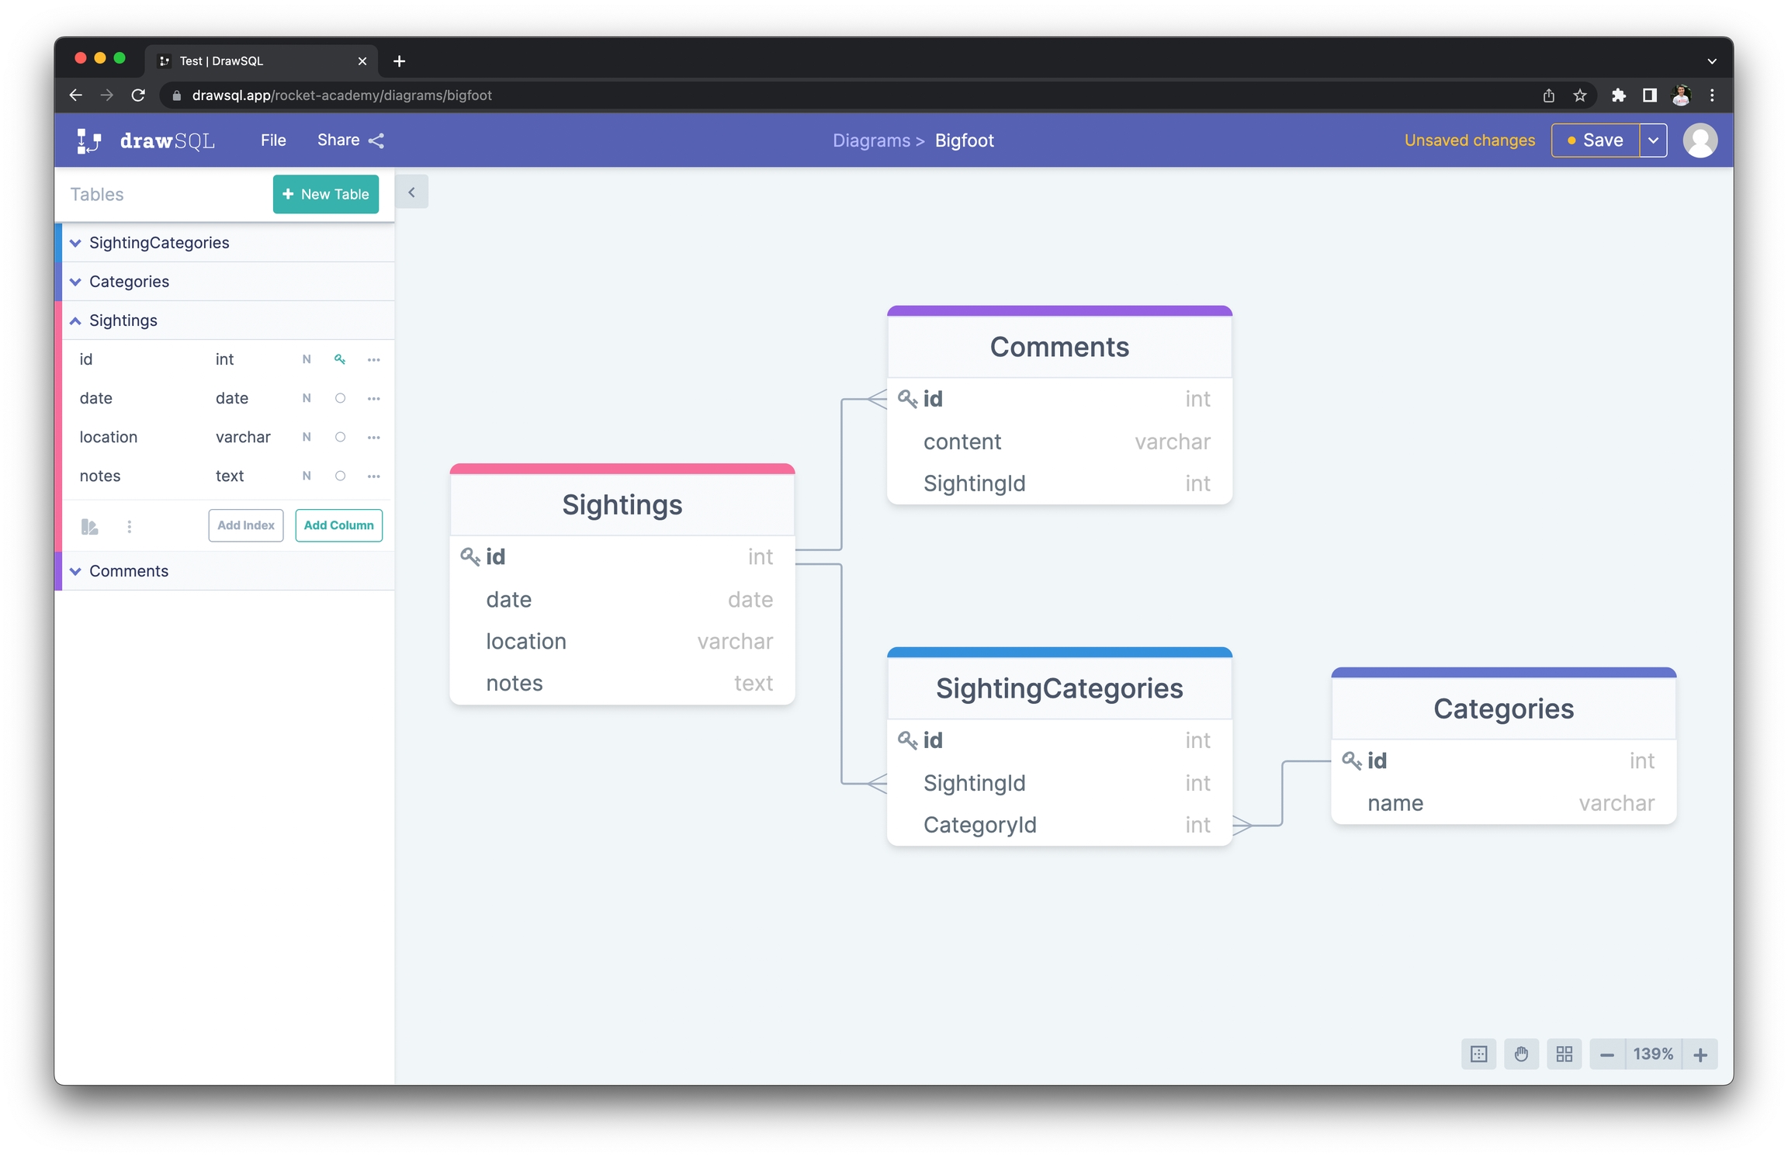
Task: Open the File menu
Action: pos(273,140)
